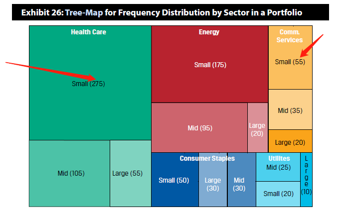Click the red arrow pointing at Small (55)

312,45
